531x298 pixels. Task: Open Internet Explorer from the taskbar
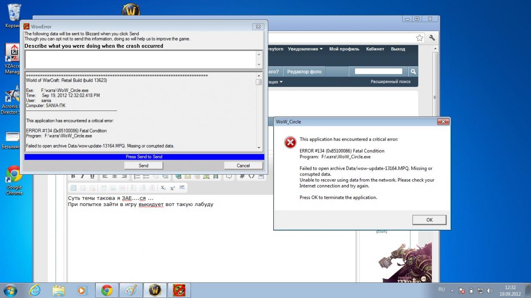coord(34,291)
